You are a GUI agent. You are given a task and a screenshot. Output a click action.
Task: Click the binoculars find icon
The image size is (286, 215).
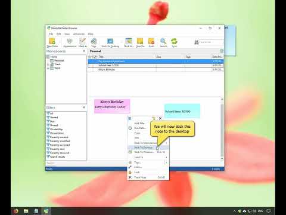click(197, 42)
